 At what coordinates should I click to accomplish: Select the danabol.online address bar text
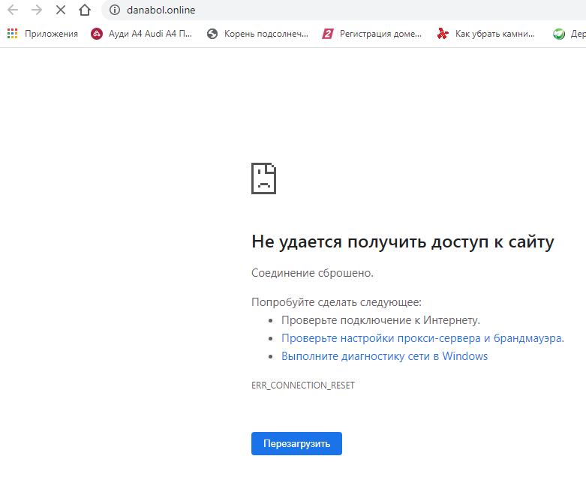(161, 10)
